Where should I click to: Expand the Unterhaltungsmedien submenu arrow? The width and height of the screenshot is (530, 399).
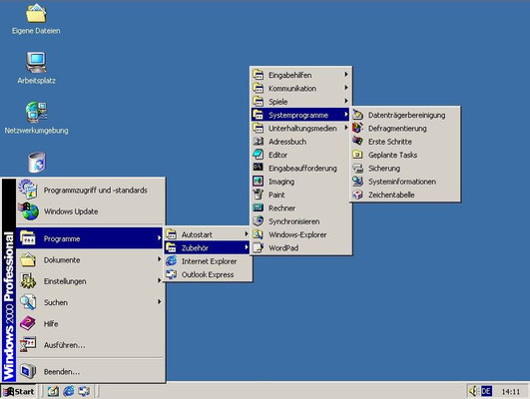click(x=346, y=128)
